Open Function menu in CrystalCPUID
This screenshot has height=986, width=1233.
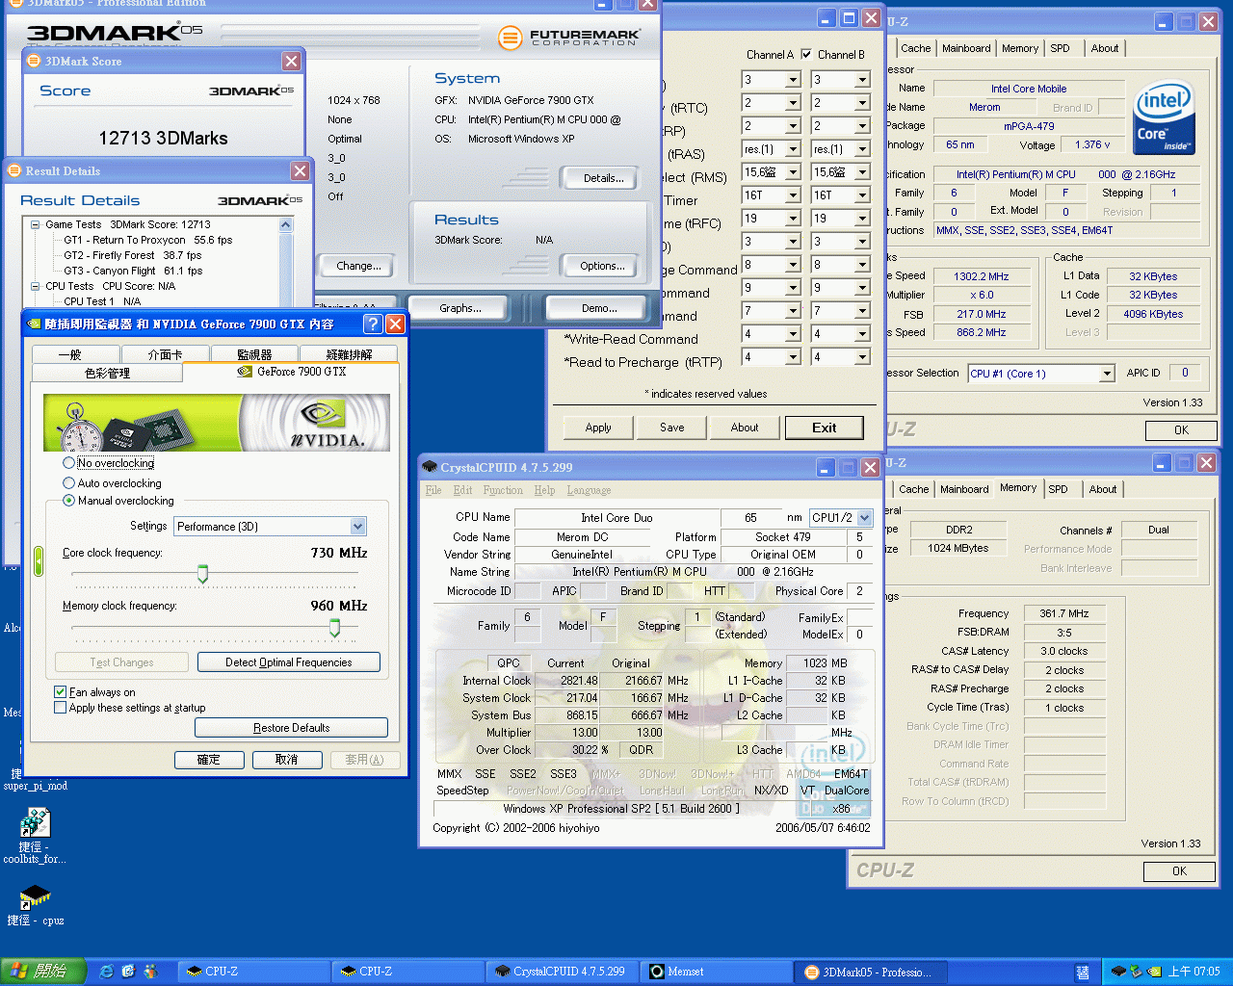coord(503,490)
